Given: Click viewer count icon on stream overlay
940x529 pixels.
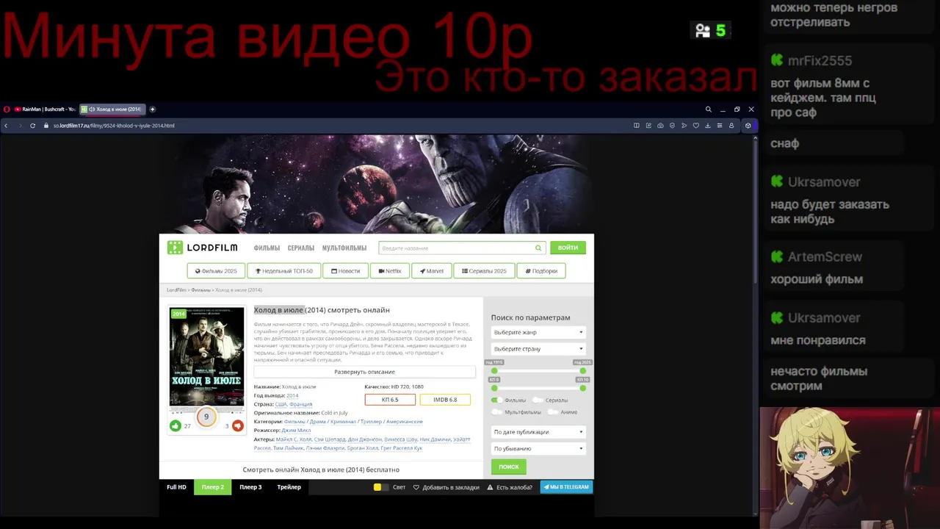Looking at the screenshot, I should click(x=703, y=31).
